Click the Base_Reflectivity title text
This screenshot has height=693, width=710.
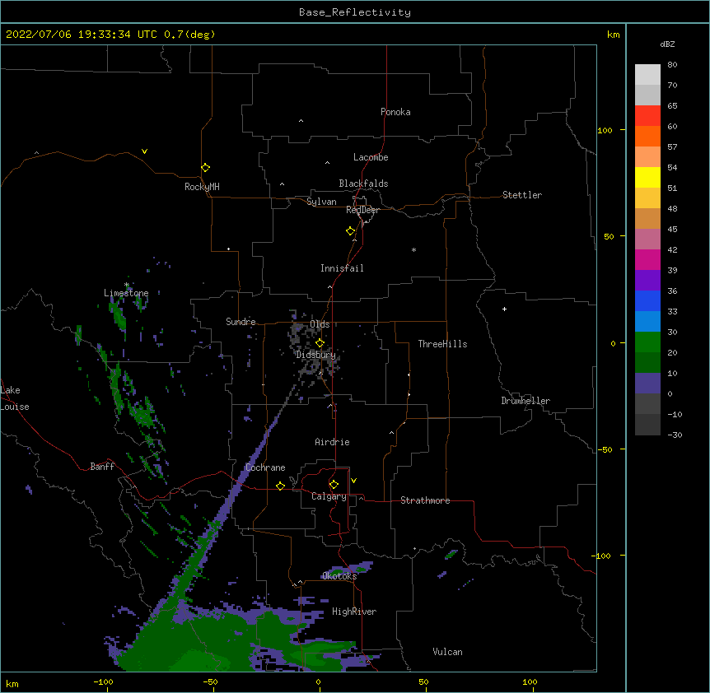pyautogui.click(x=355, y=12)
